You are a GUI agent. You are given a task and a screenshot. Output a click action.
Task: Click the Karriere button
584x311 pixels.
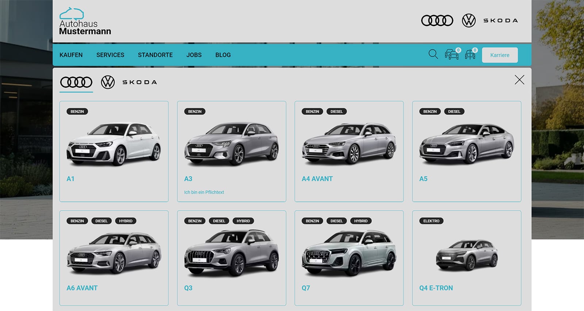tap(500, 55)
